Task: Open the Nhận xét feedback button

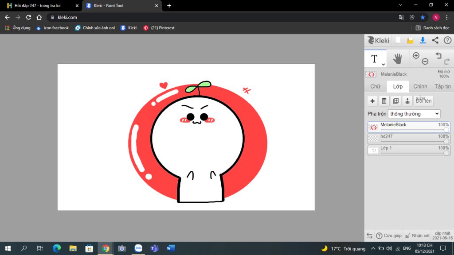Action: click(417, 236)
